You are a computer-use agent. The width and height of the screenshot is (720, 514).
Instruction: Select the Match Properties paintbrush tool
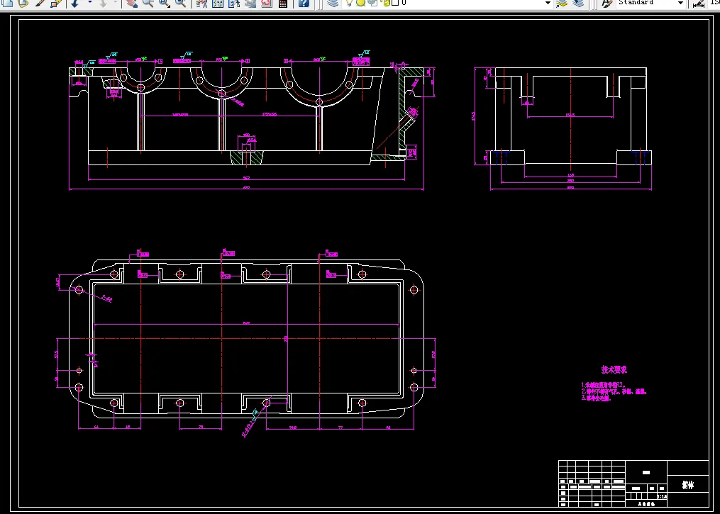coord(40,3)
